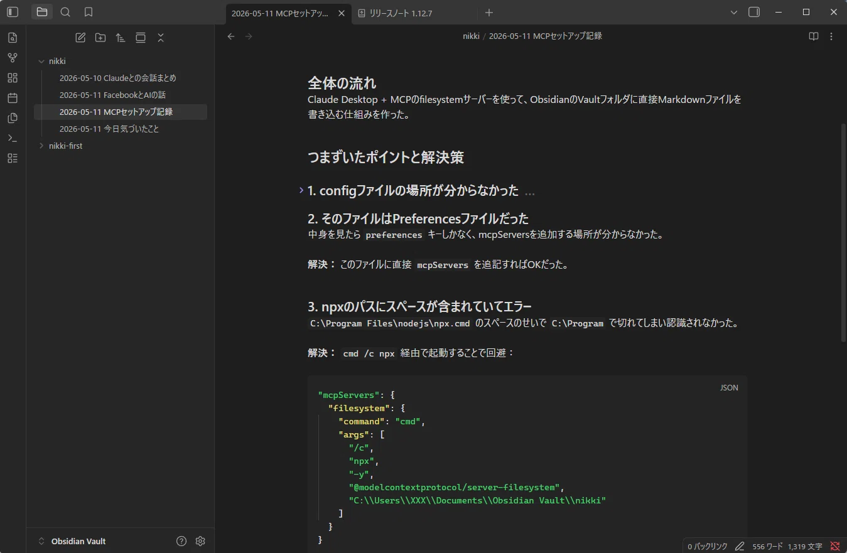The image size is (847, 553).
Task: Open quick switcher ribbon icon
Action: click(x=13, y=38)
